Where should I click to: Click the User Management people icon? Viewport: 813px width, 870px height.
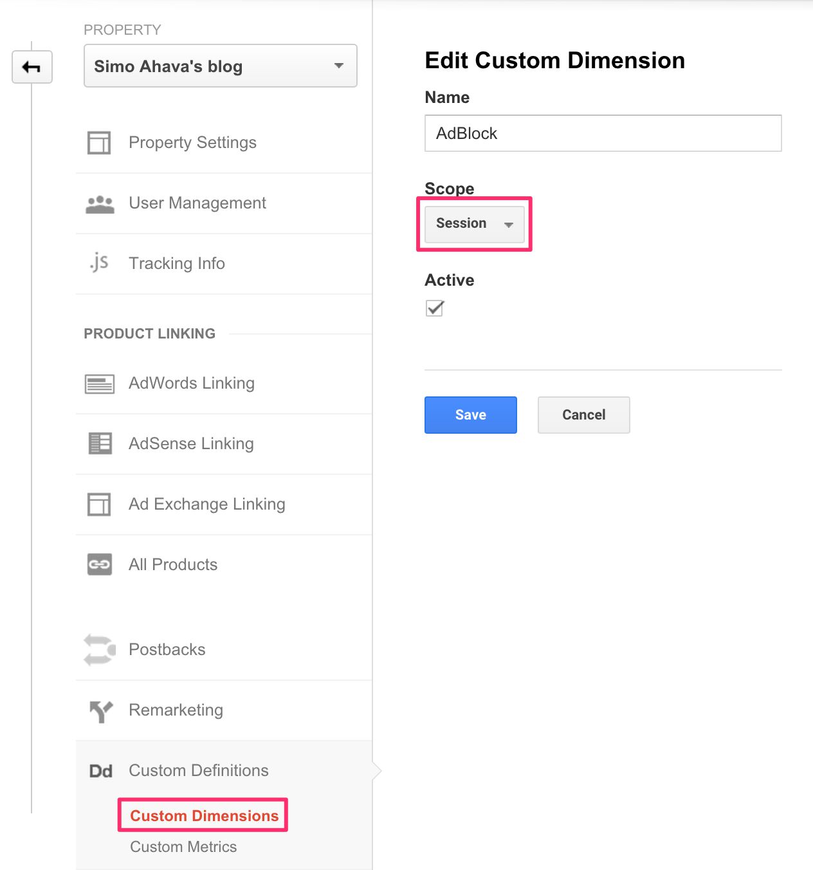click(x=100, y=204)
